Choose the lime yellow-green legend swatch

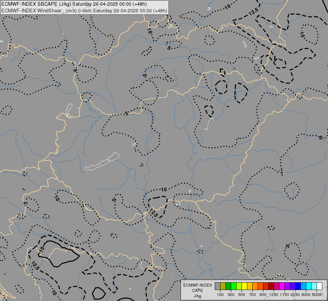click(239, 286)
